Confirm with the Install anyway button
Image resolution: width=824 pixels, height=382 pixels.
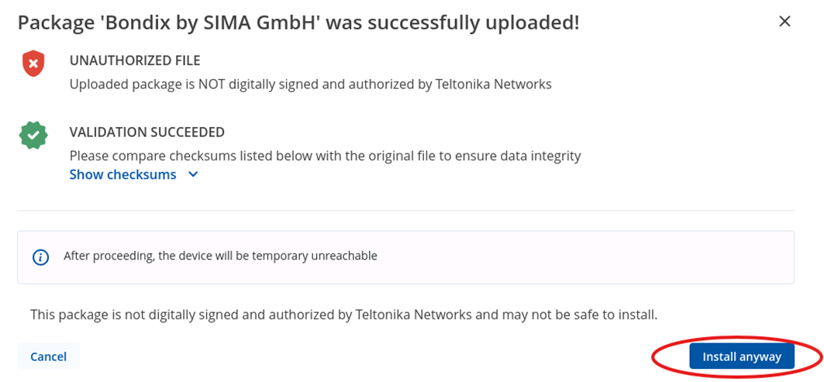(742, 356)
